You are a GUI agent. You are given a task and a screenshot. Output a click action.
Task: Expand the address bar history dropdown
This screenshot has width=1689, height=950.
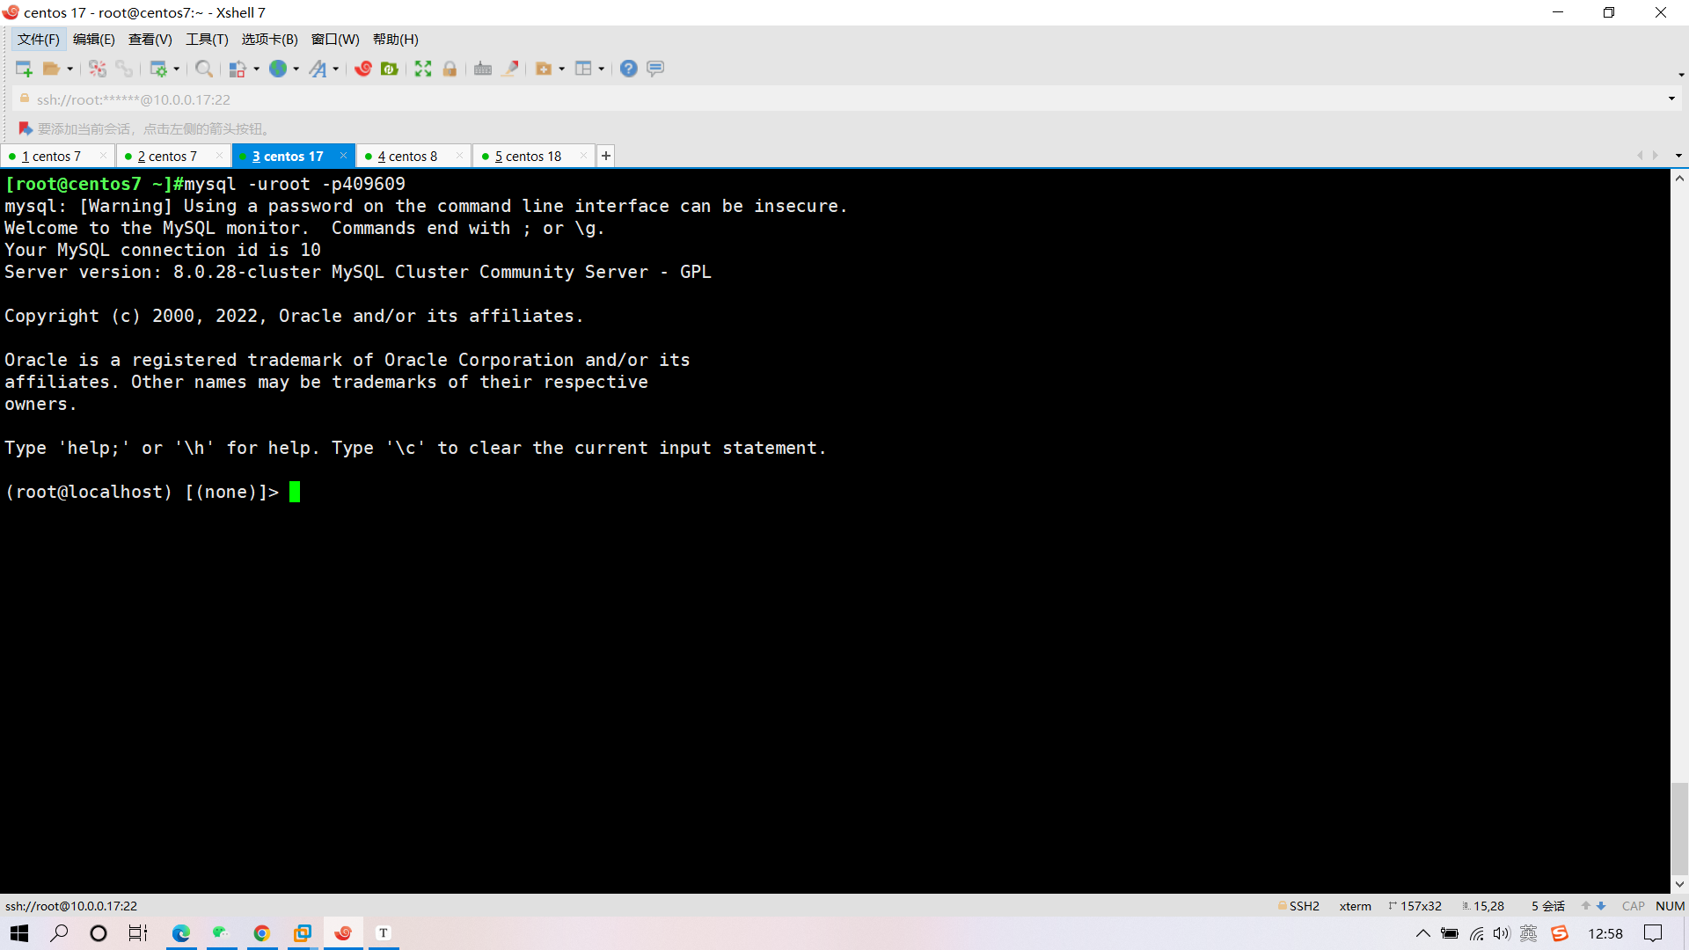tap(1671, 99)
